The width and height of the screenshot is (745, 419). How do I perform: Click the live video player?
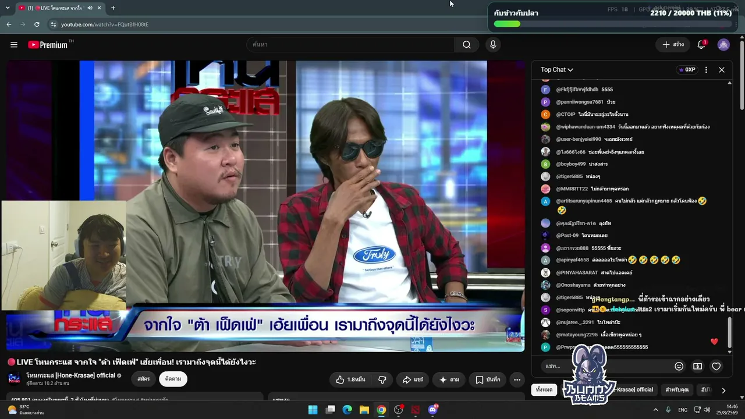point(265,206)
